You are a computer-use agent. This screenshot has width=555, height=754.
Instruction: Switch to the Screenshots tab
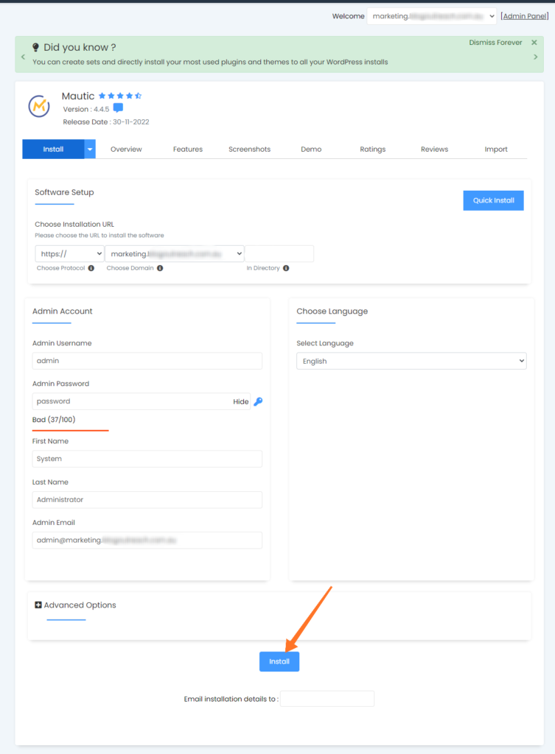pos(249,149)
